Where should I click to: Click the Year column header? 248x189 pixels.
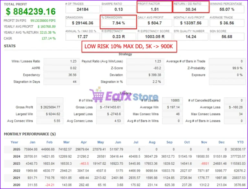15,142
